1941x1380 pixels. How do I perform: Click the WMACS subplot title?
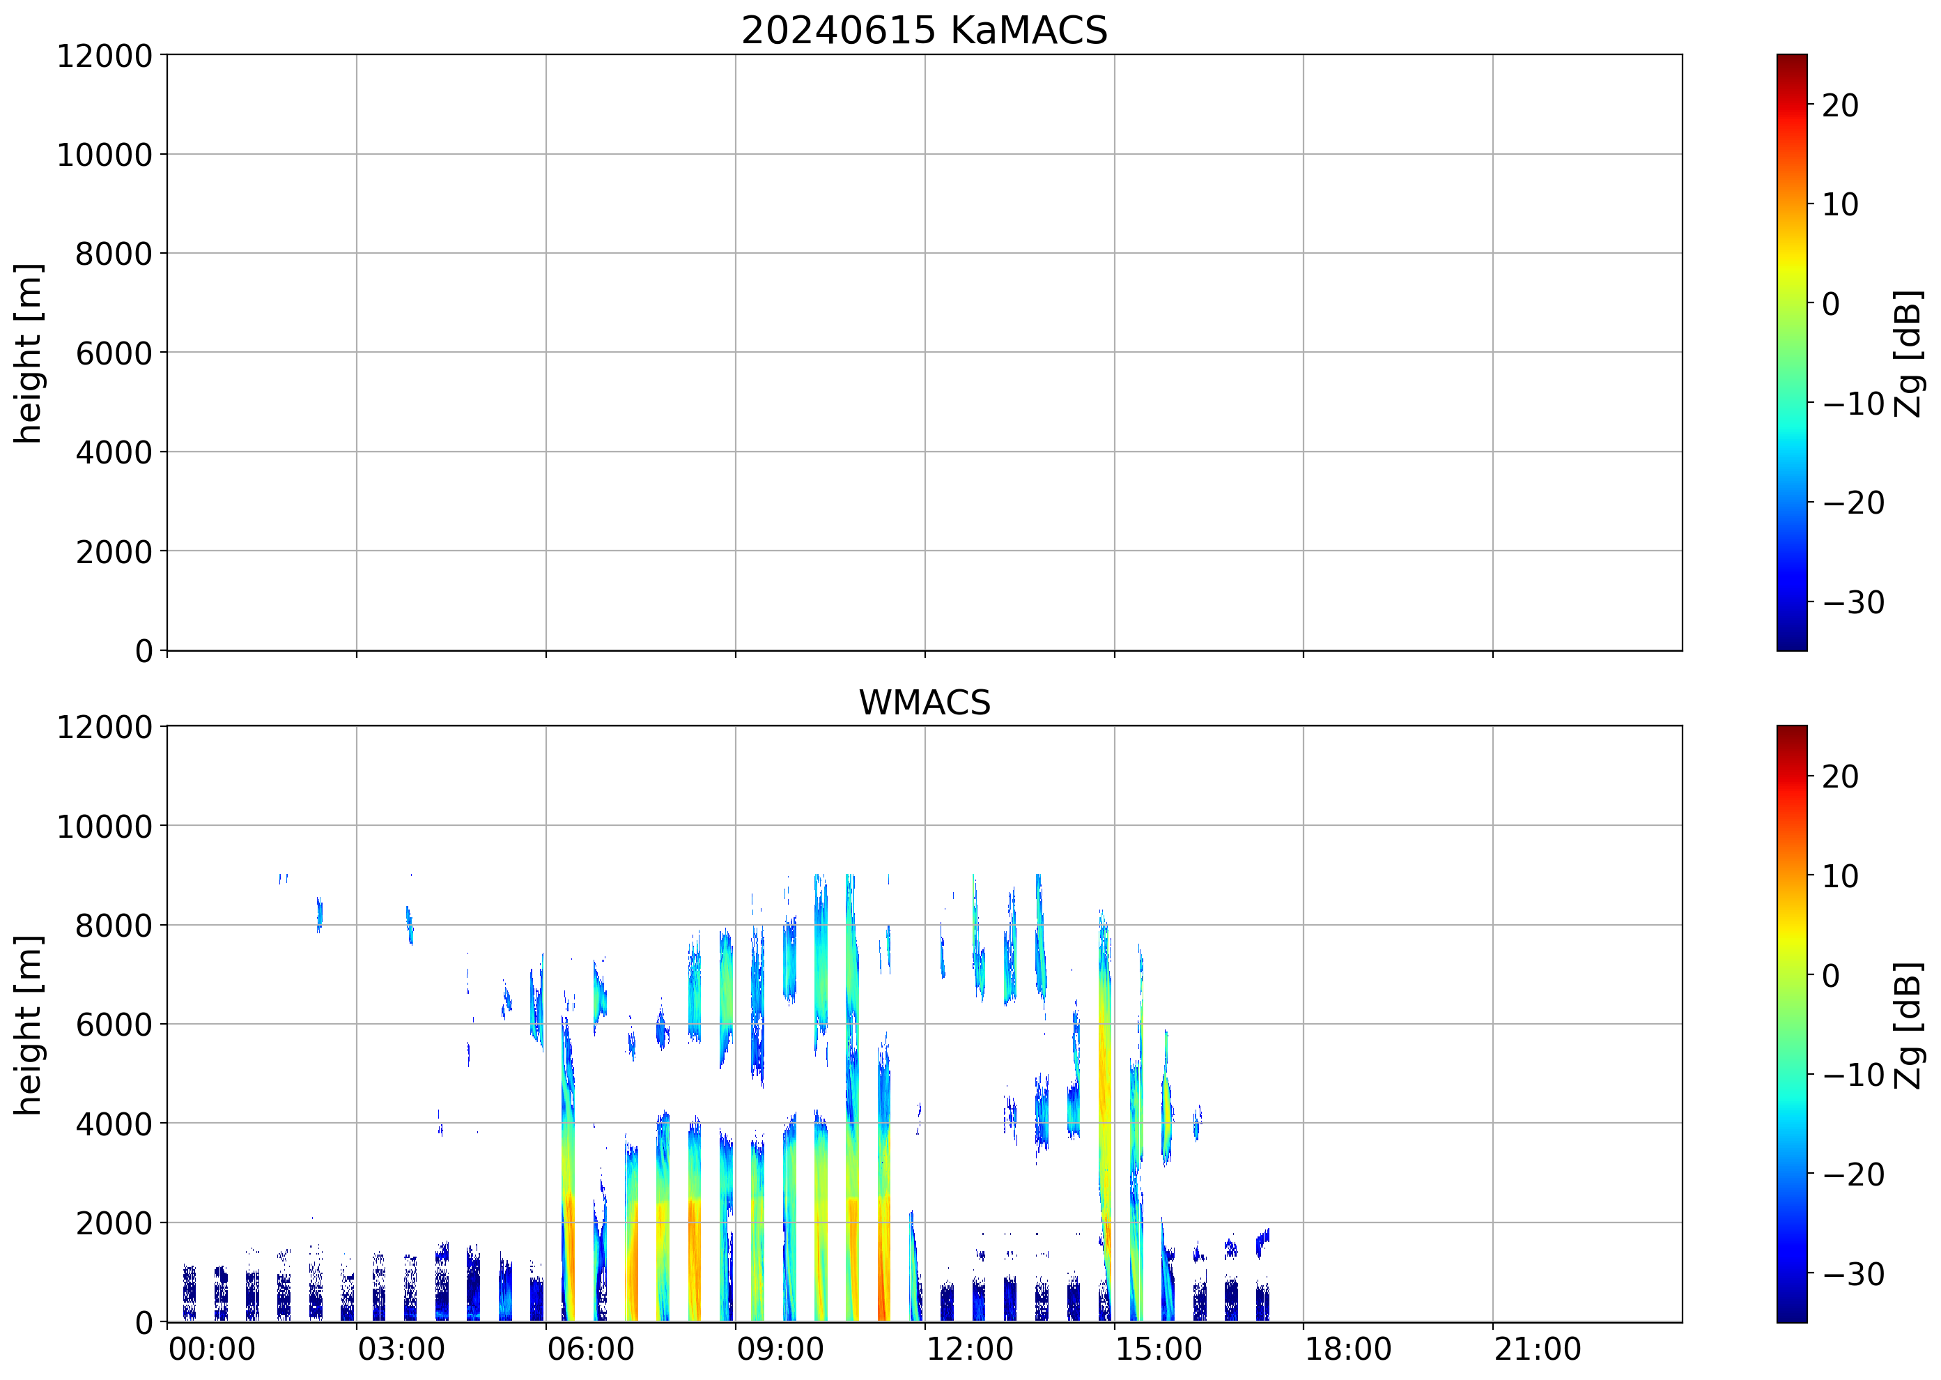coord(925,702)
